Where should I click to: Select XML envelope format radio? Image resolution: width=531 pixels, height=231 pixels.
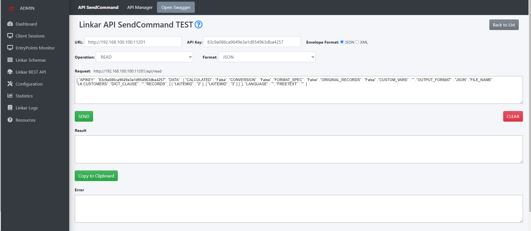tap(357, 42)
